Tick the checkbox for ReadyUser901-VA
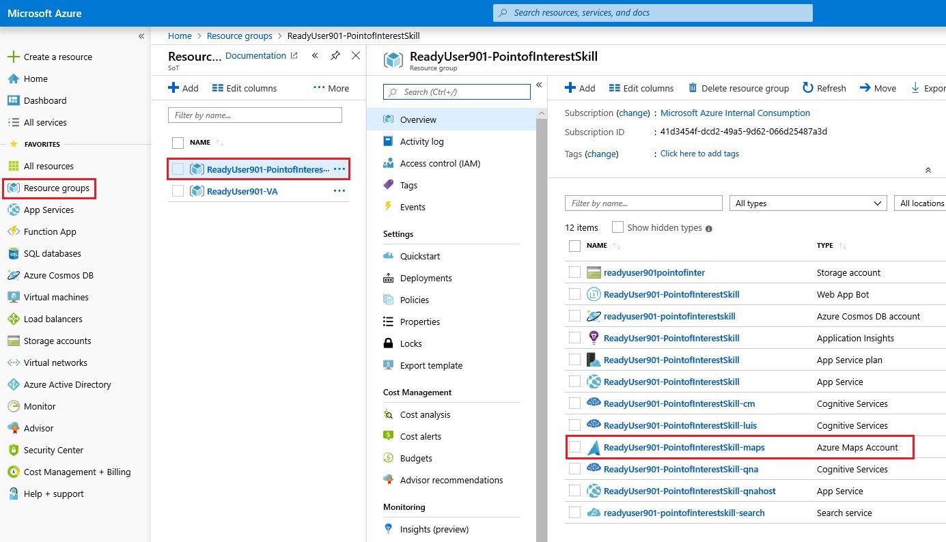Image resolution: width=946 pixels, height=542 pixels. click(178, 191)
